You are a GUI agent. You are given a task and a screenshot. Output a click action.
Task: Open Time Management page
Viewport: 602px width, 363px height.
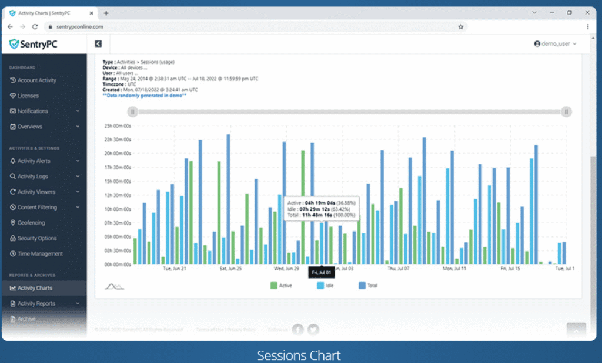(x=39, y=254)
